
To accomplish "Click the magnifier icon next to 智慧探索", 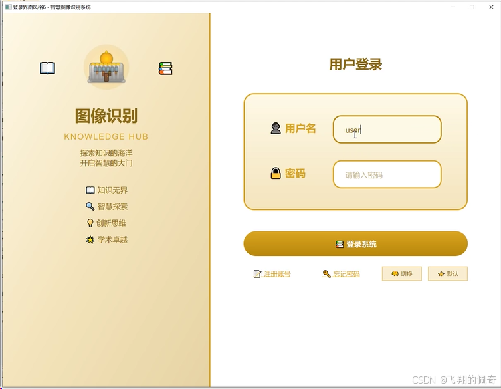I will pos(90,207).
